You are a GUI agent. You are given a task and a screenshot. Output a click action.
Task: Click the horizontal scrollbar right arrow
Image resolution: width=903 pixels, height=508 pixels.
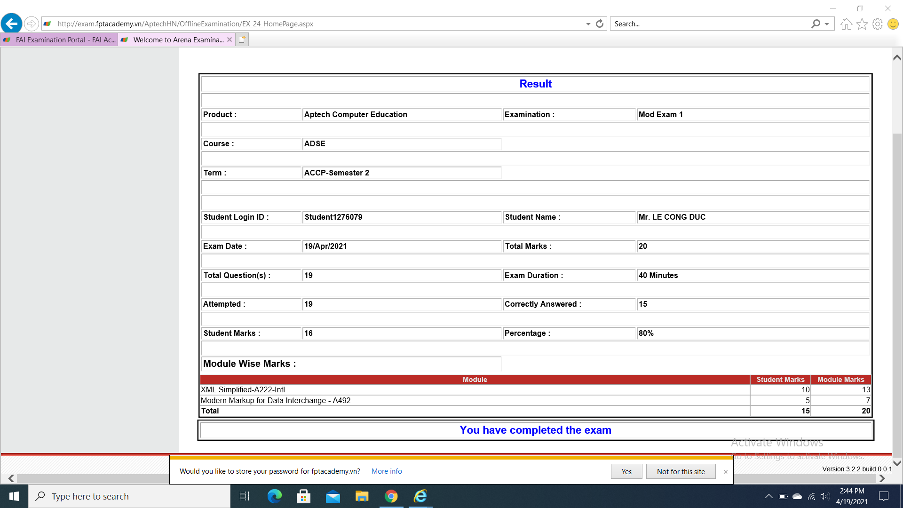tap(882, 478)
